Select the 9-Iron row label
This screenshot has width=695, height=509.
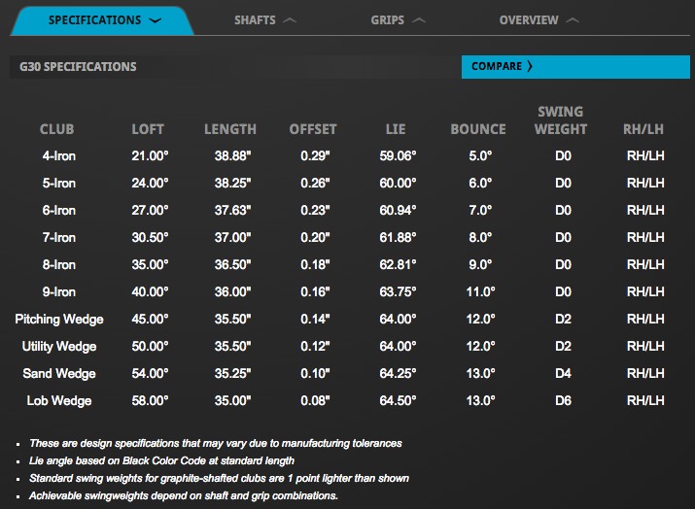[59, 292]
